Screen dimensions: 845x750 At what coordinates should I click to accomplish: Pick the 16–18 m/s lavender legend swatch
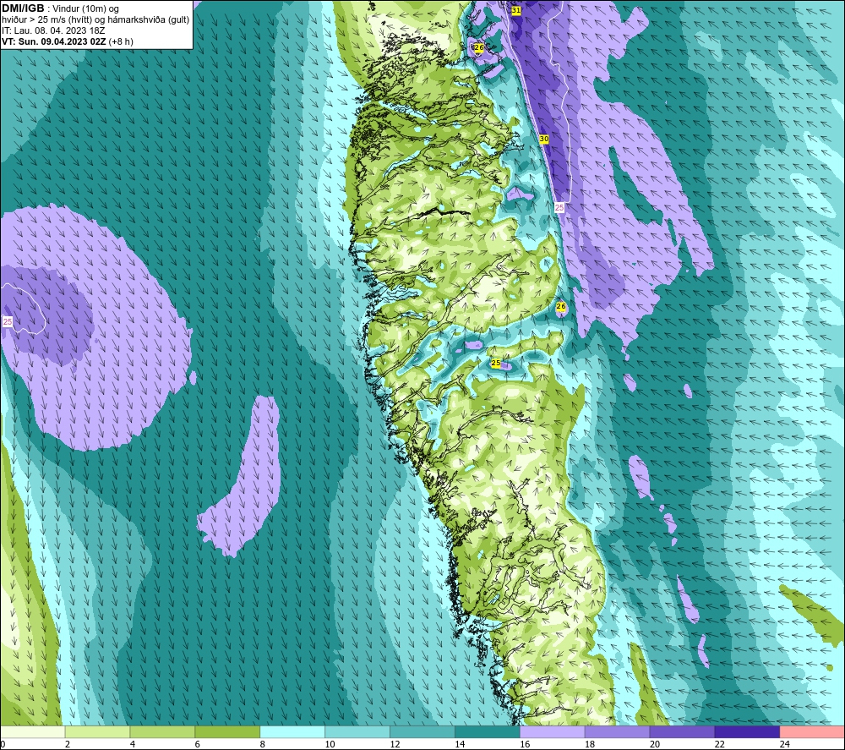(553, 731)
